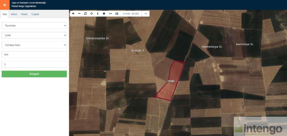Open the Çınar district dropdown
This screenshot has height=136, width=287.
pos(34,35)
